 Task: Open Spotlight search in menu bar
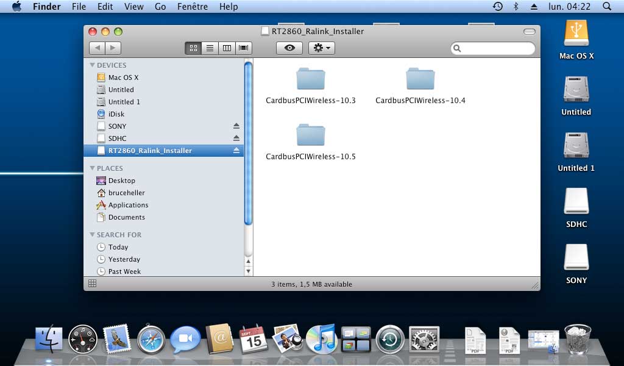pos(607,6)
